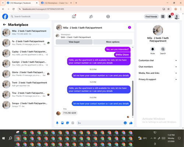Expand Media, files and links section
Viewport: 184px width, 147px height.
point(158,73)
